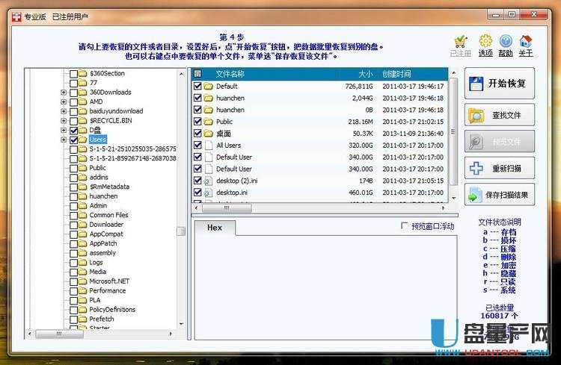Switch to the Hex tab

click(x=215, y=228)
